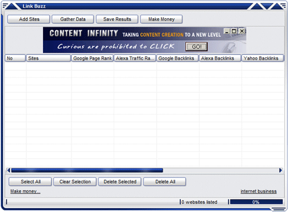This screenshot has width=288, height=212.
Task: Sort by the No column header
Action: click(x=15, y=58)
